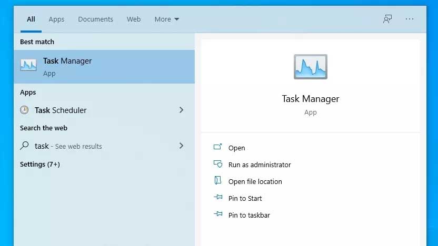Open Task Manager best match result
Screen dimensions: 438x246
point(104,67)
